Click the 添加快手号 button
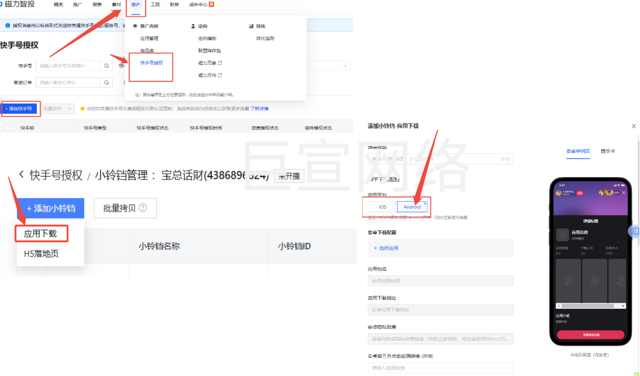The image size is (640, 376). point(19,109)
